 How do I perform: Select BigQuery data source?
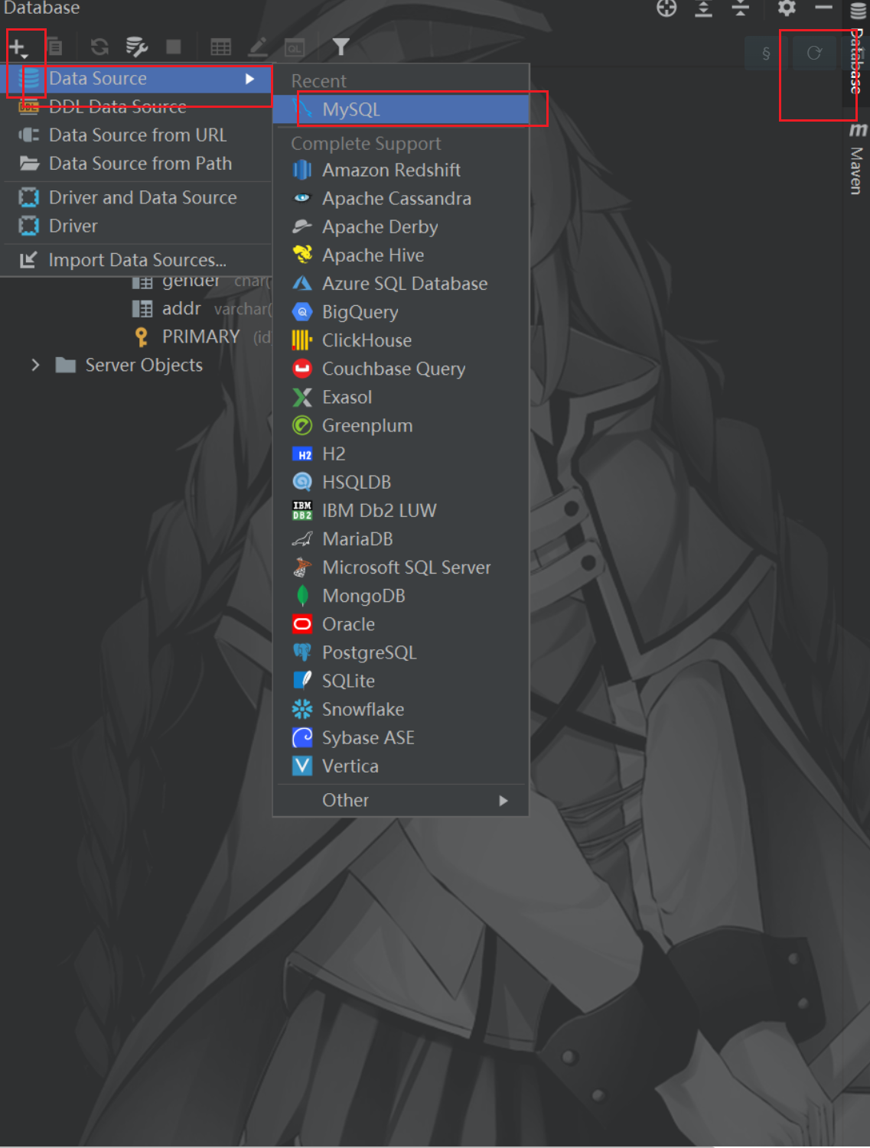[x=401, y=312]
